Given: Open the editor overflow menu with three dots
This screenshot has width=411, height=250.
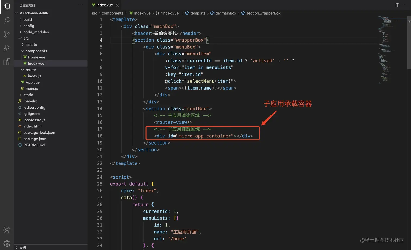Looking at the screenshot, I should coord(405,5).
